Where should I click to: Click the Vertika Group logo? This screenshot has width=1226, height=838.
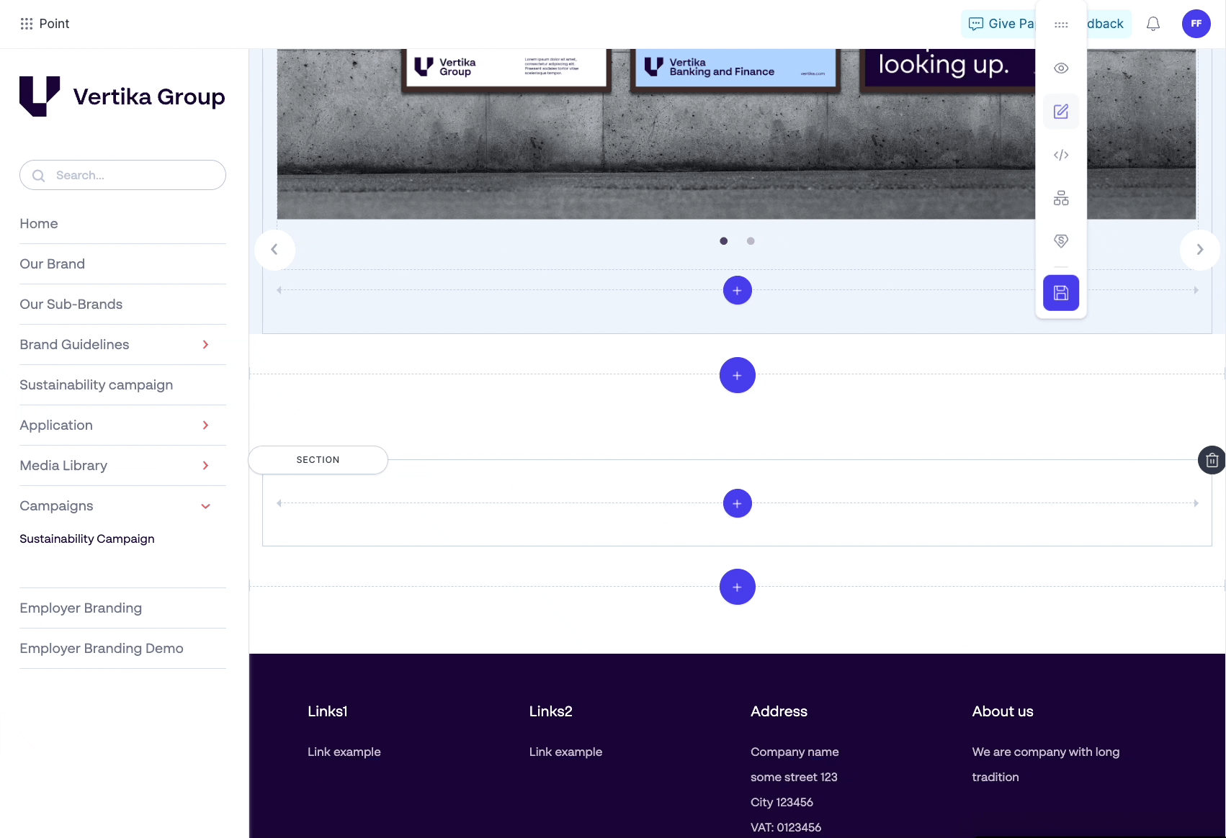122,96
